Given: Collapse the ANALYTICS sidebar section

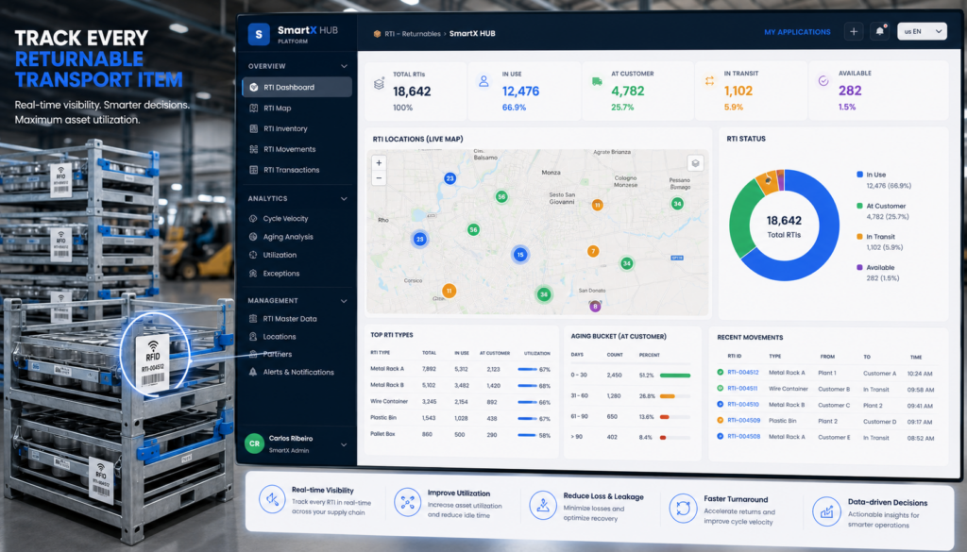Looking at the screenshot, I should (344, 198).
